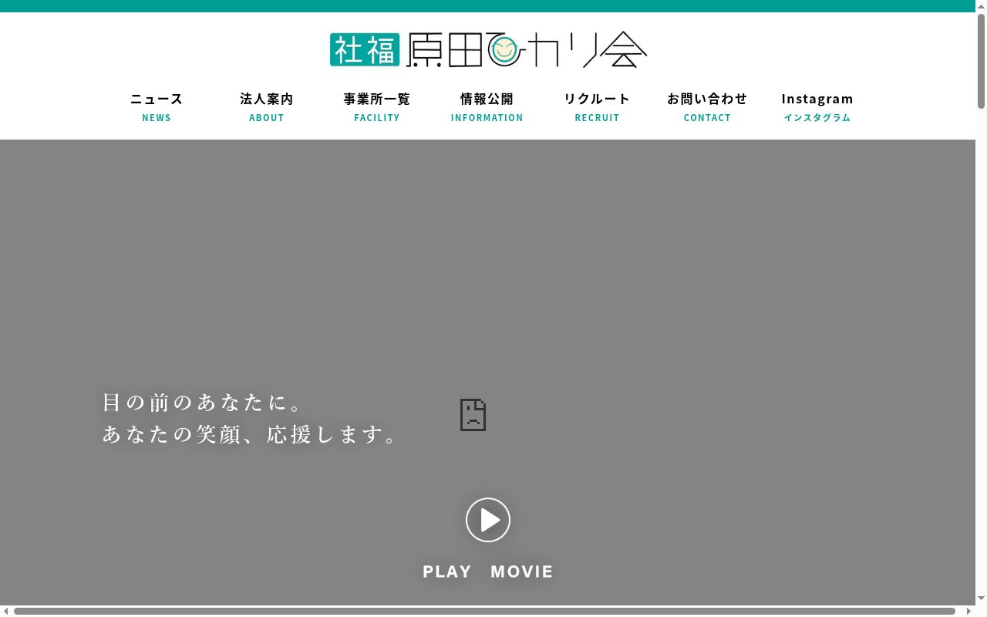Click the PLAY MOVIE label
The height and width of the screenshot is (617, 987).
coord(488,571)
